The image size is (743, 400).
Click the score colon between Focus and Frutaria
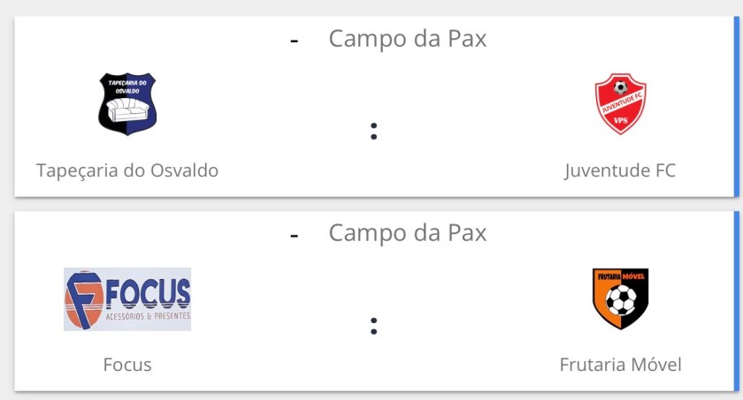click(374, 325)
